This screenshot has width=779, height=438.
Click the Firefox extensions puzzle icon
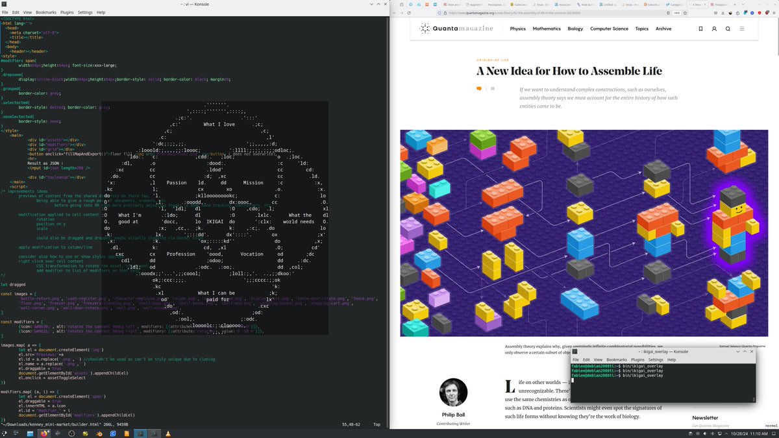click(737, 13)
